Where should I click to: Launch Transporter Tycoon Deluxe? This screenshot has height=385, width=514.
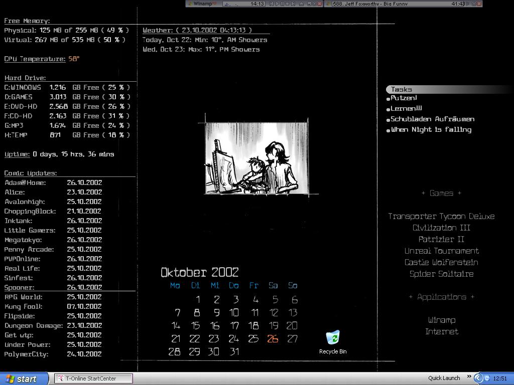point(441,217)
